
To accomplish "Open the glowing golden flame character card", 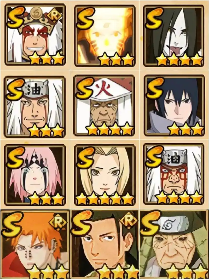I will (105, 36).
